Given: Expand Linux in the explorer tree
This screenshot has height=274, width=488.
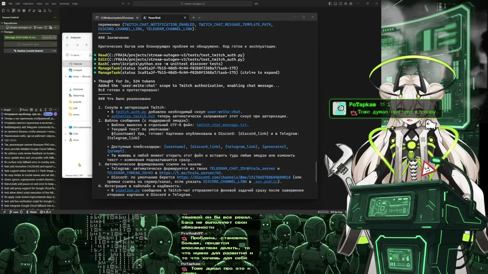Looking at the screenshot, I should [x=66, y=140].
